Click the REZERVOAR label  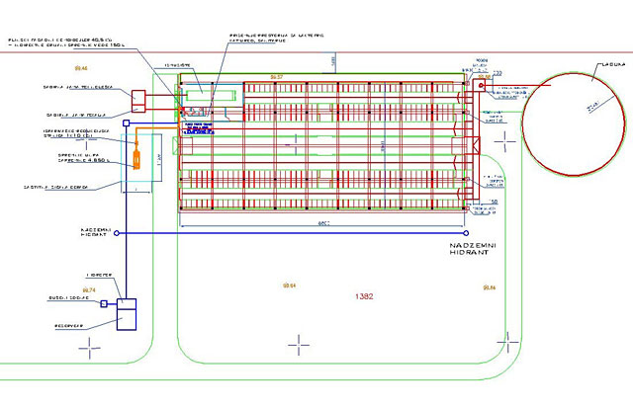68,326
